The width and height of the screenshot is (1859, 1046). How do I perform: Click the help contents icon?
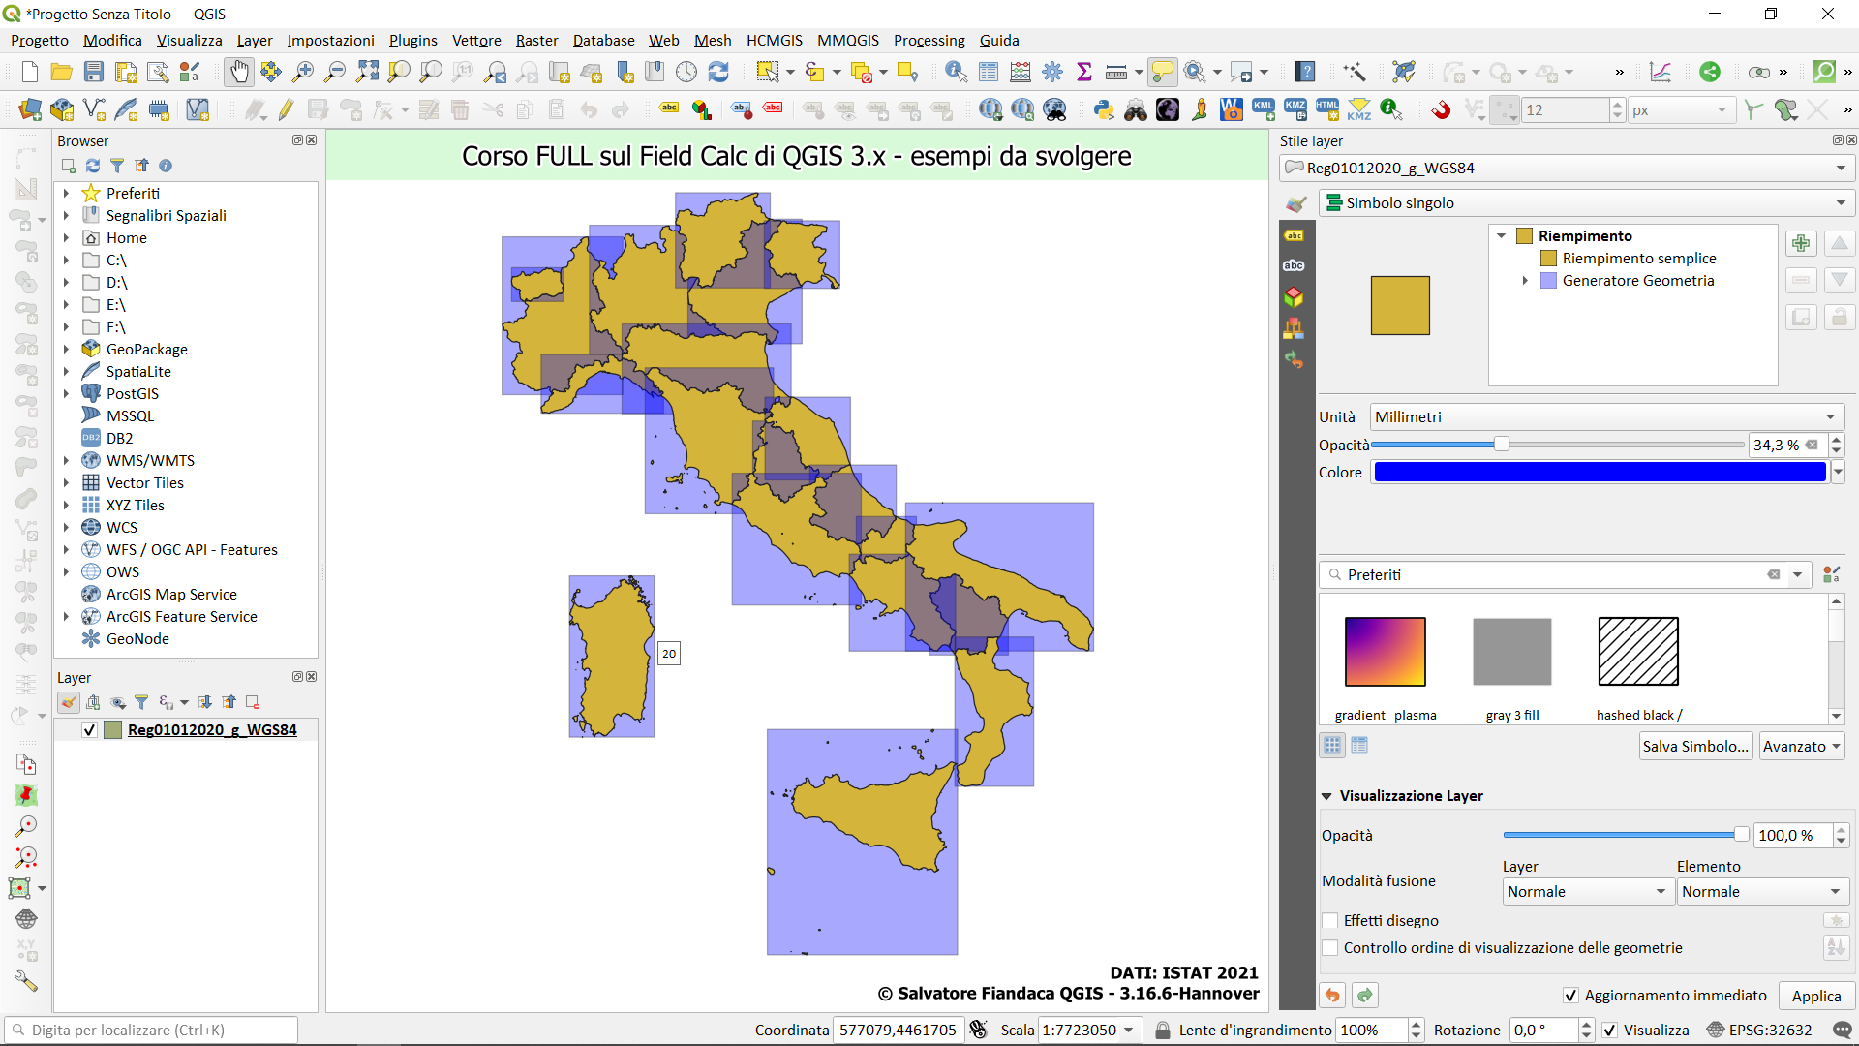[x=1305, y=72]
